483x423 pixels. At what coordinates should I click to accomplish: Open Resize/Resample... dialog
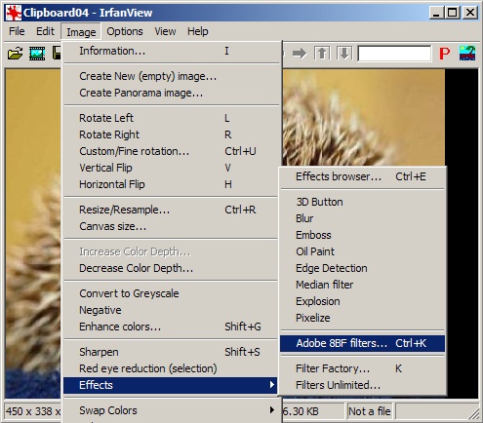point(171,210)
